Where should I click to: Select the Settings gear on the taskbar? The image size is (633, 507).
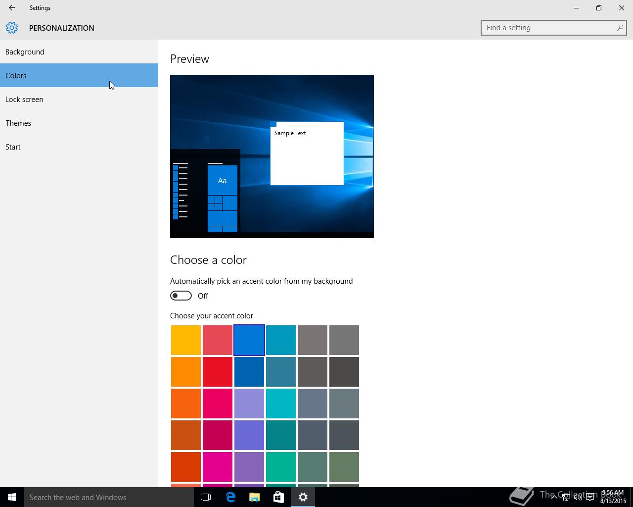(303, 497)
